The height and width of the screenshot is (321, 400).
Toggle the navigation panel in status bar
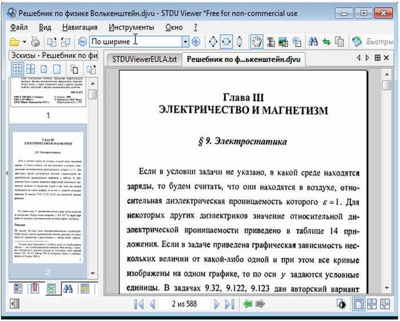14,304
